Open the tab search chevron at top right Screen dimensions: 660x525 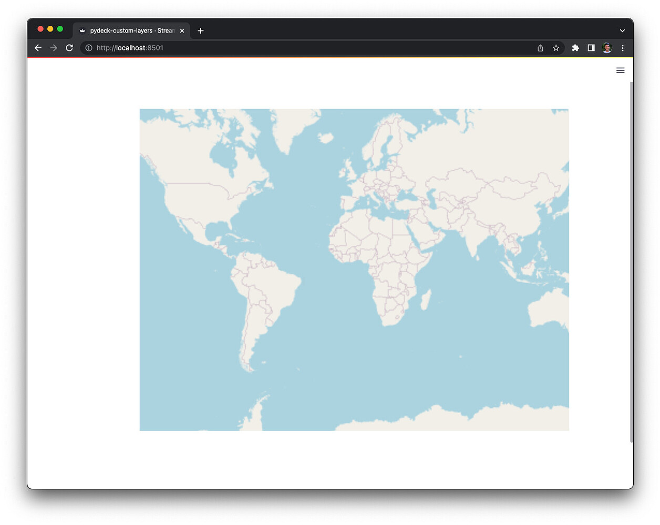pyautogui.click(x=622, y=30)
